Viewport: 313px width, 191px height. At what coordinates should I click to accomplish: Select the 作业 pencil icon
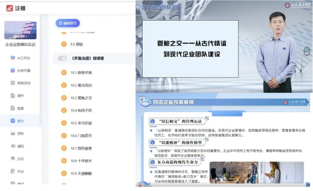13,171
